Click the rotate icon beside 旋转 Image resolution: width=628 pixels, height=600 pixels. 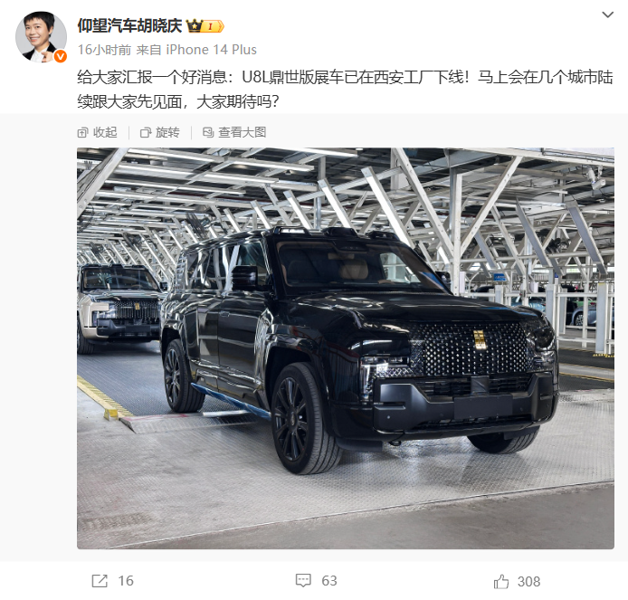[x=146, y=132]
